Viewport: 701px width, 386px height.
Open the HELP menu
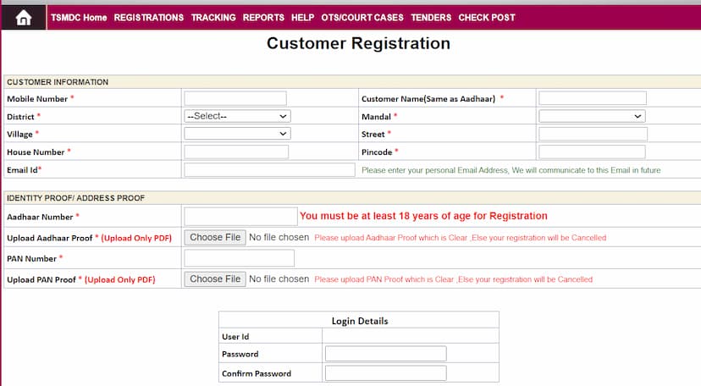pos(302,18)
